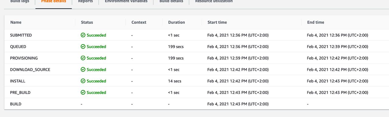This screenshot has height=117, width=389.
Task: Switch to the Build details tab
Action: (x=171, y=2)
